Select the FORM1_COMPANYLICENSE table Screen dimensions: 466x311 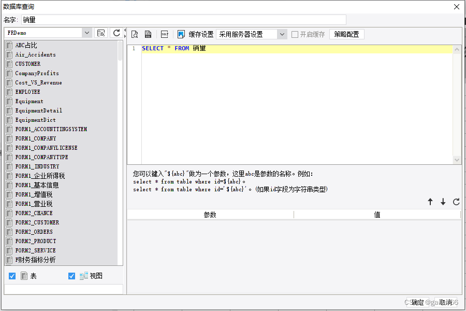coord(47,148)
